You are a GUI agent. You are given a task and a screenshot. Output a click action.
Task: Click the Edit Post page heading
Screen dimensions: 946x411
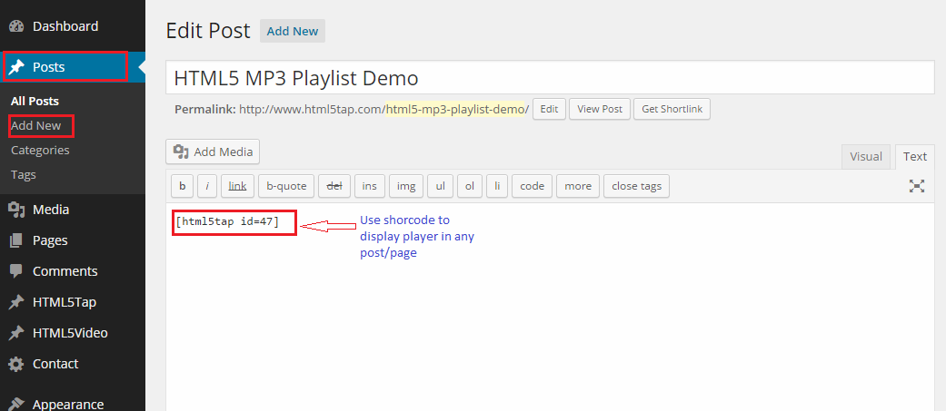tap(208, 30)
